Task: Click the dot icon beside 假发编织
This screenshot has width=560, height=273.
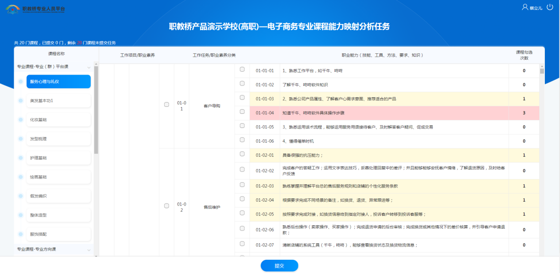Action: [x=21, y=196]
